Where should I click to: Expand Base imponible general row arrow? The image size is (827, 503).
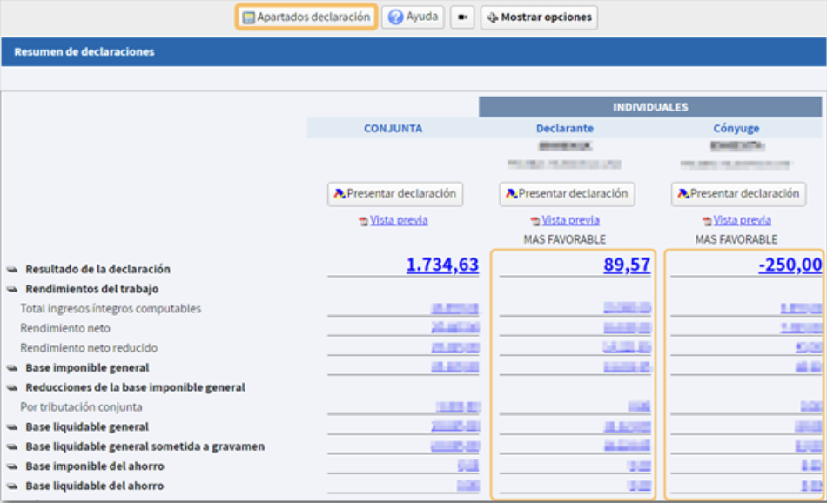pos(12,368)
